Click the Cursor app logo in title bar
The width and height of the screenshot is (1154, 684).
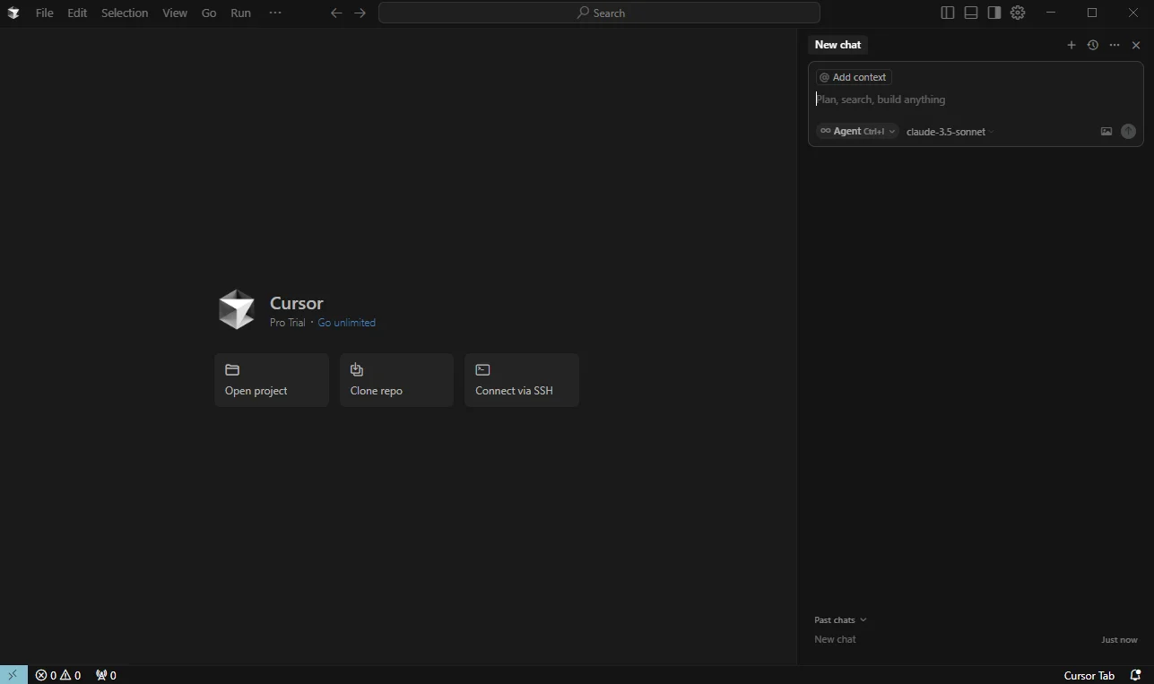13,13
